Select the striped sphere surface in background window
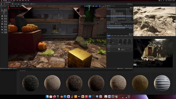This screenshot has width=176, height=99. pos(162,83)
